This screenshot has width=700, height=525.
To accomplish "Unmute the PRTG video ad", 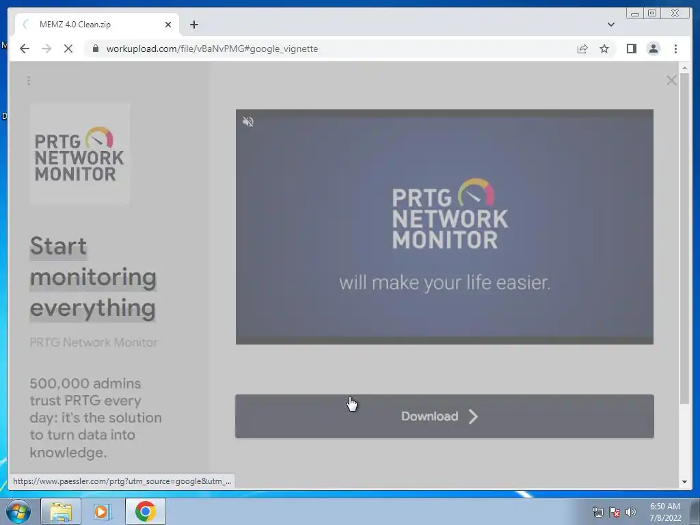I will (x=248, y=122).
